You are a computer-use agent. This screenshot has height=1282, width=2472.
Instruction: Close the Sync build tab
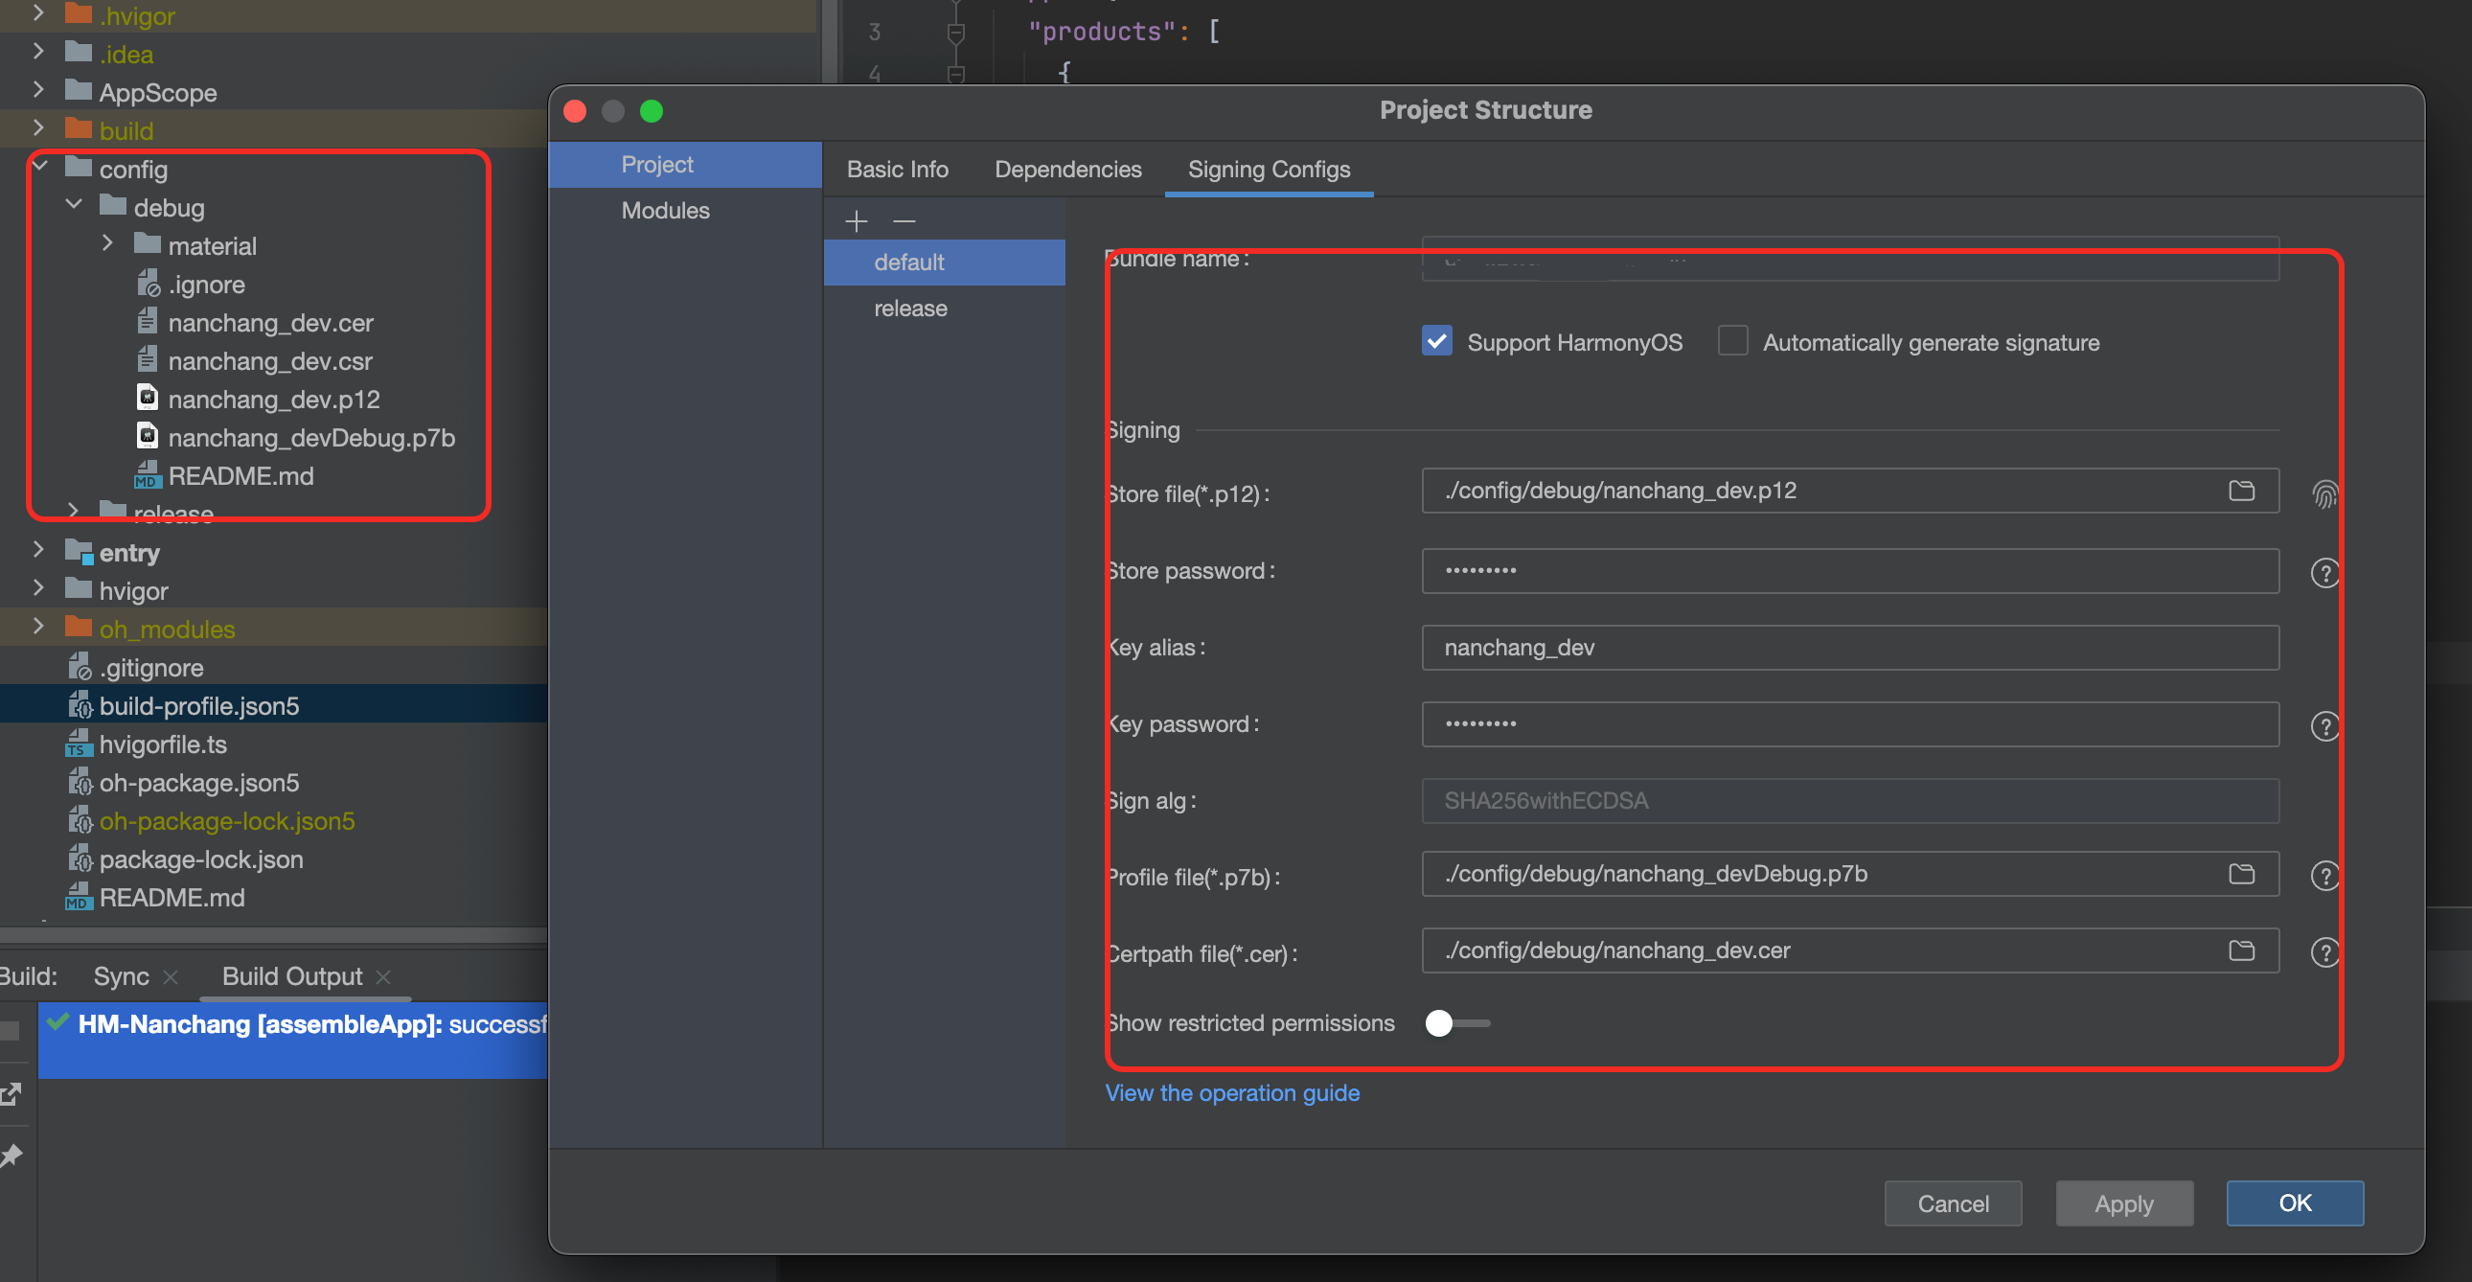(x=171, y=977)
